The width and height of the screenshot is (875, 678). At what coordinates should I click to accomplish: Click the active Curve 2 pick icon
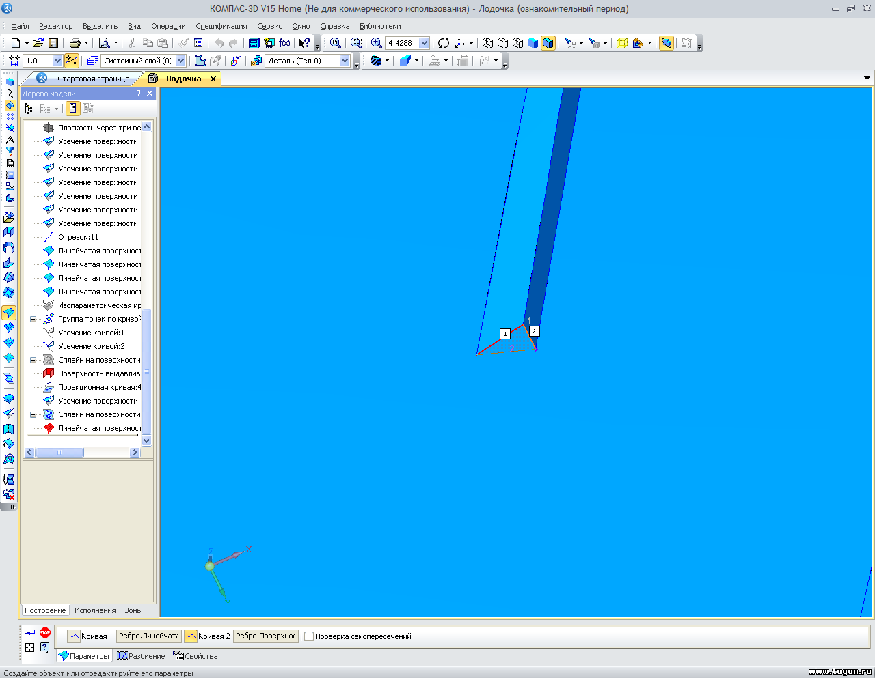(x=191, y=636)
